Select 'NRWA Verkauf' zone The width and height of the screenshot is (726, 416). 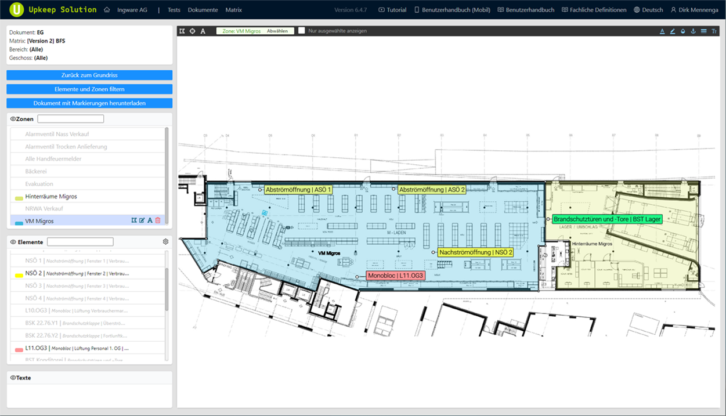click(87, 209)
